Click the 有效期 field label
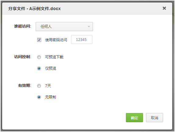The image size is (175, 132). click(x=25, y=86)
